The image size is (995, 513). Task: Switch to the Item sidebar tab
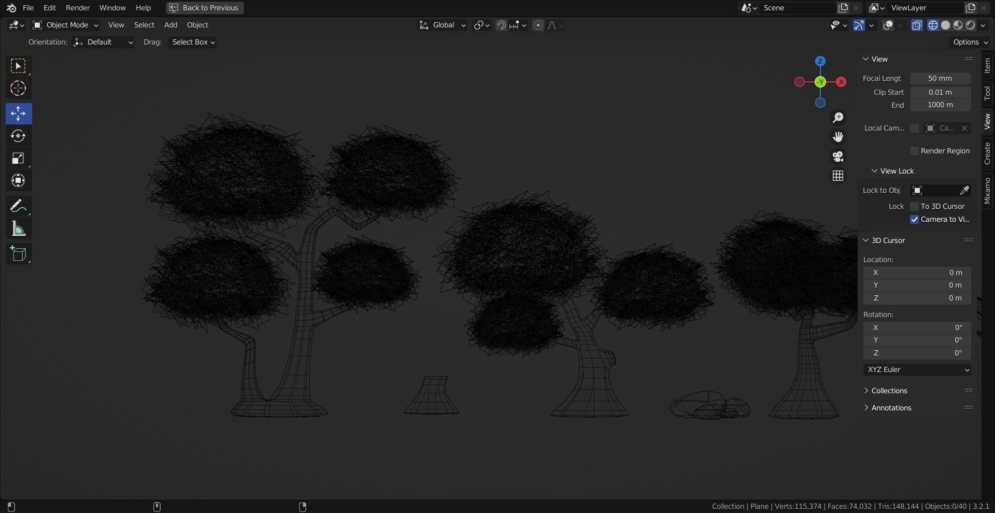[x=987, y=65]
